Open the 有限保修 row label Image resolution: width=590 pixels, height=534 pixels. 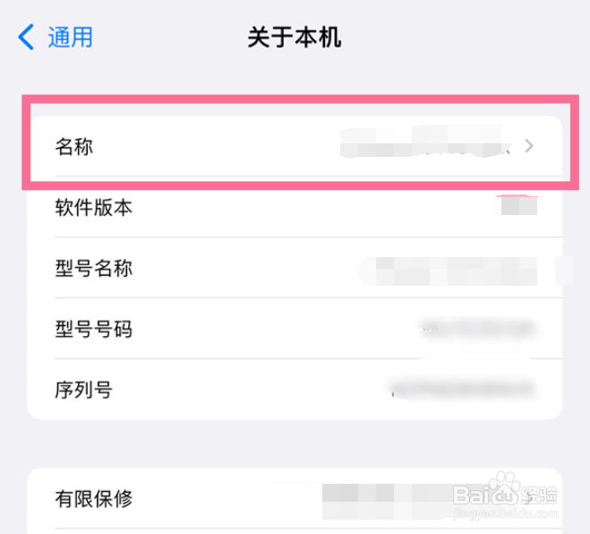tap(93, 498)
